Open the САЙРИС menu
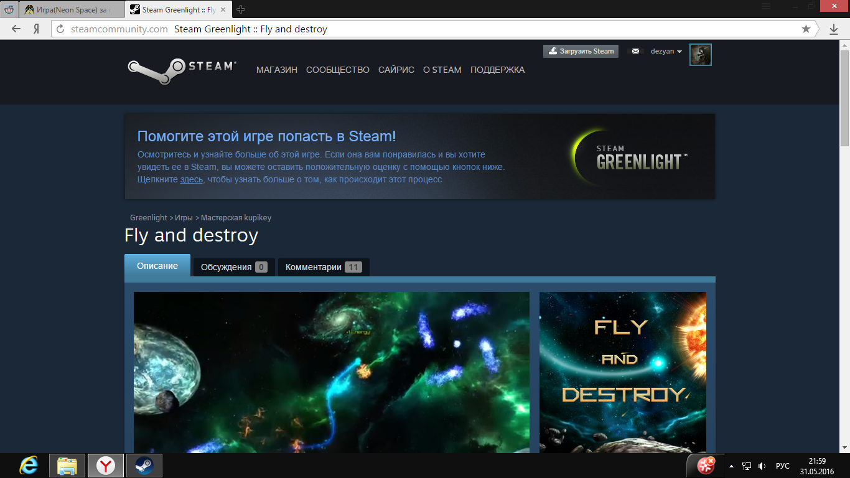 [396, 70]
